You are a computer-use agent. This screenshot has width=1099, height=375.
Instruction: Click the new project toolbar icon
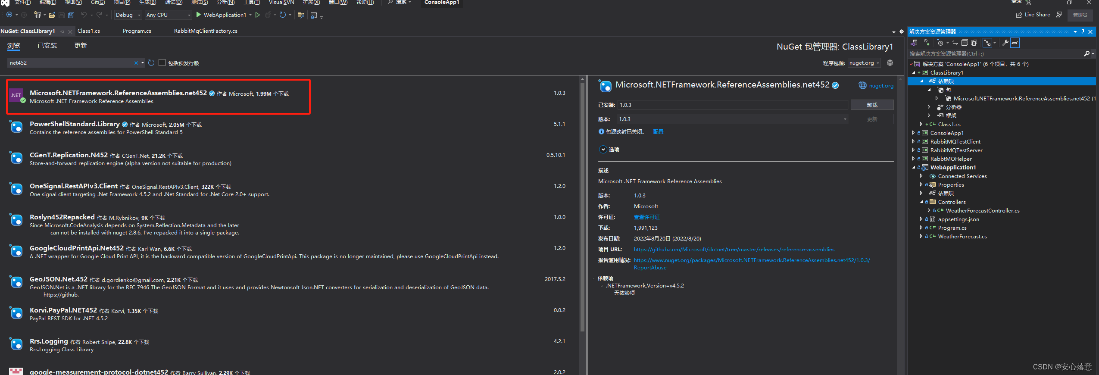[37, 15]
